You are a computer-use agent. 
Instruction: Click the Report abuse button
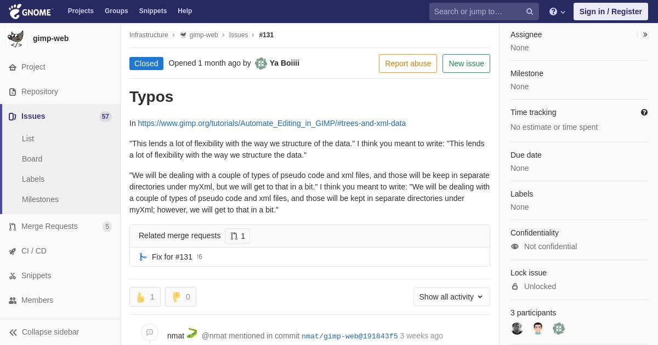point(408,64)
